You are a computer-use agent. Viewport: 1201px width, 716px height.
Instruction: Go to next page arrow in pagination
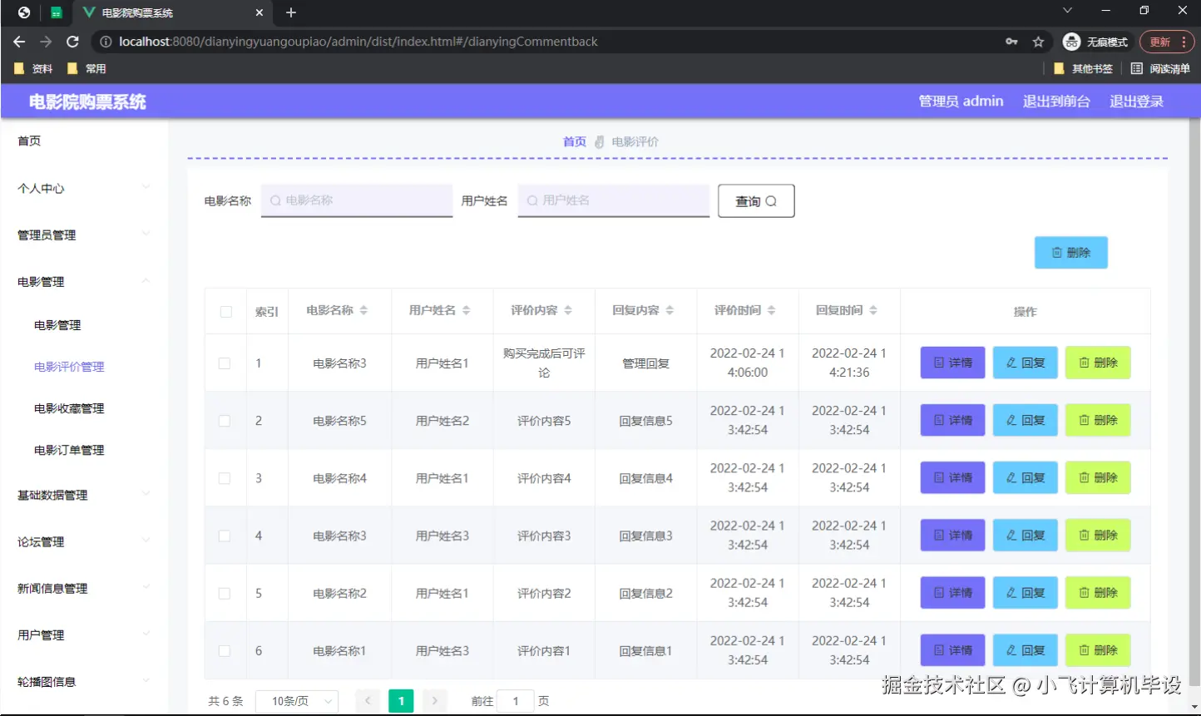pos(434,701)
